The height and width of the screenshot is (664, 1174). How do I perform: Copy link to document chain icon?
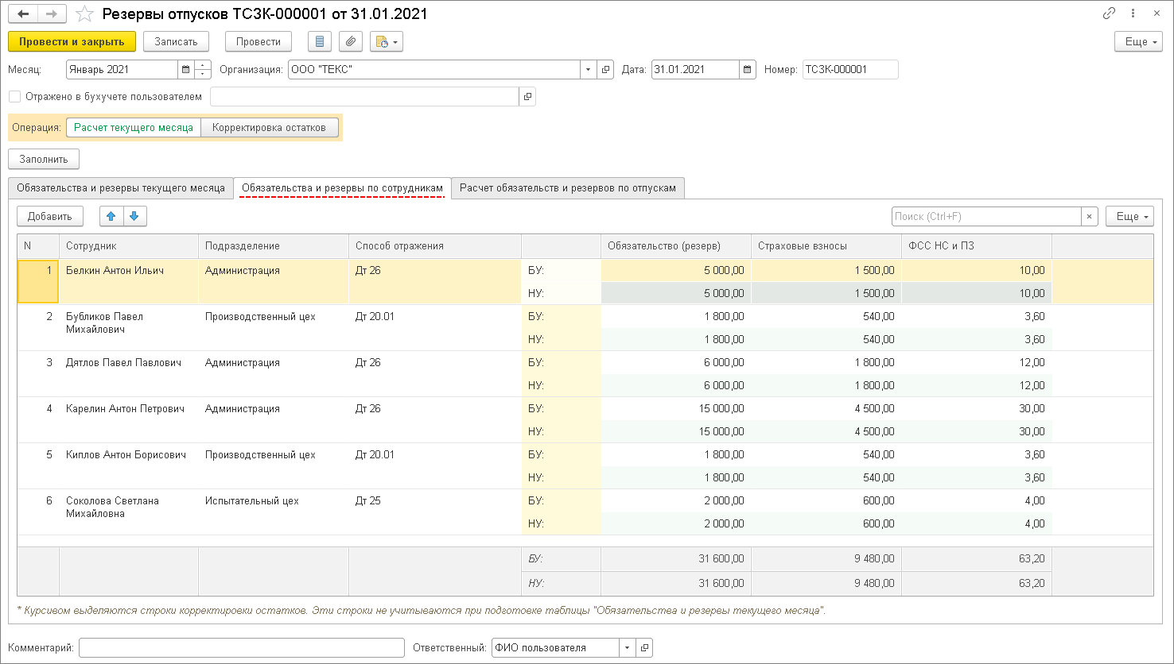click(x=1109, y=14)
